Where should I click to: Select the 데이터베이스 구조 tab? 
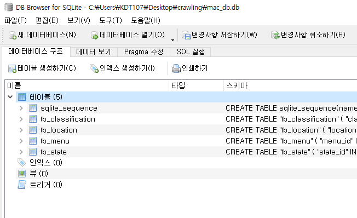click(x=36, y=51)
